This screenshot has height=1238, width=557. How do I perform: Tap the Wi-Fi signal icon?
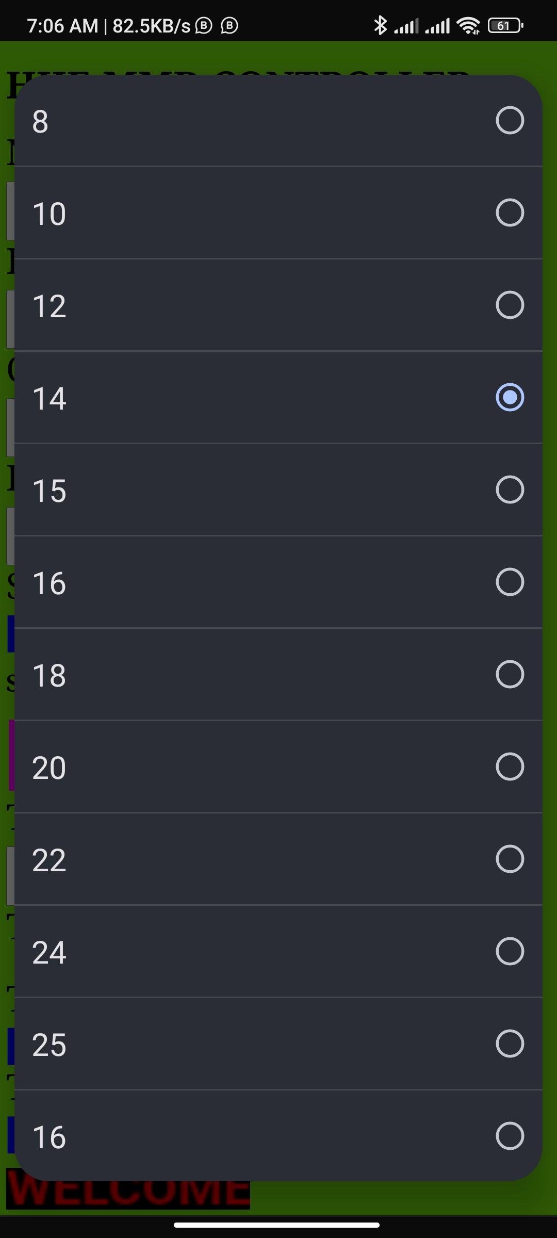pyautogui.click(x=468, y=25)
